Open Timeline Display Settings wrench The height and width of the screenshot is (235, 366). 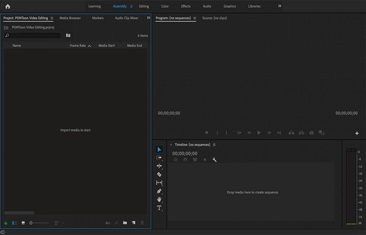point(214,160)
